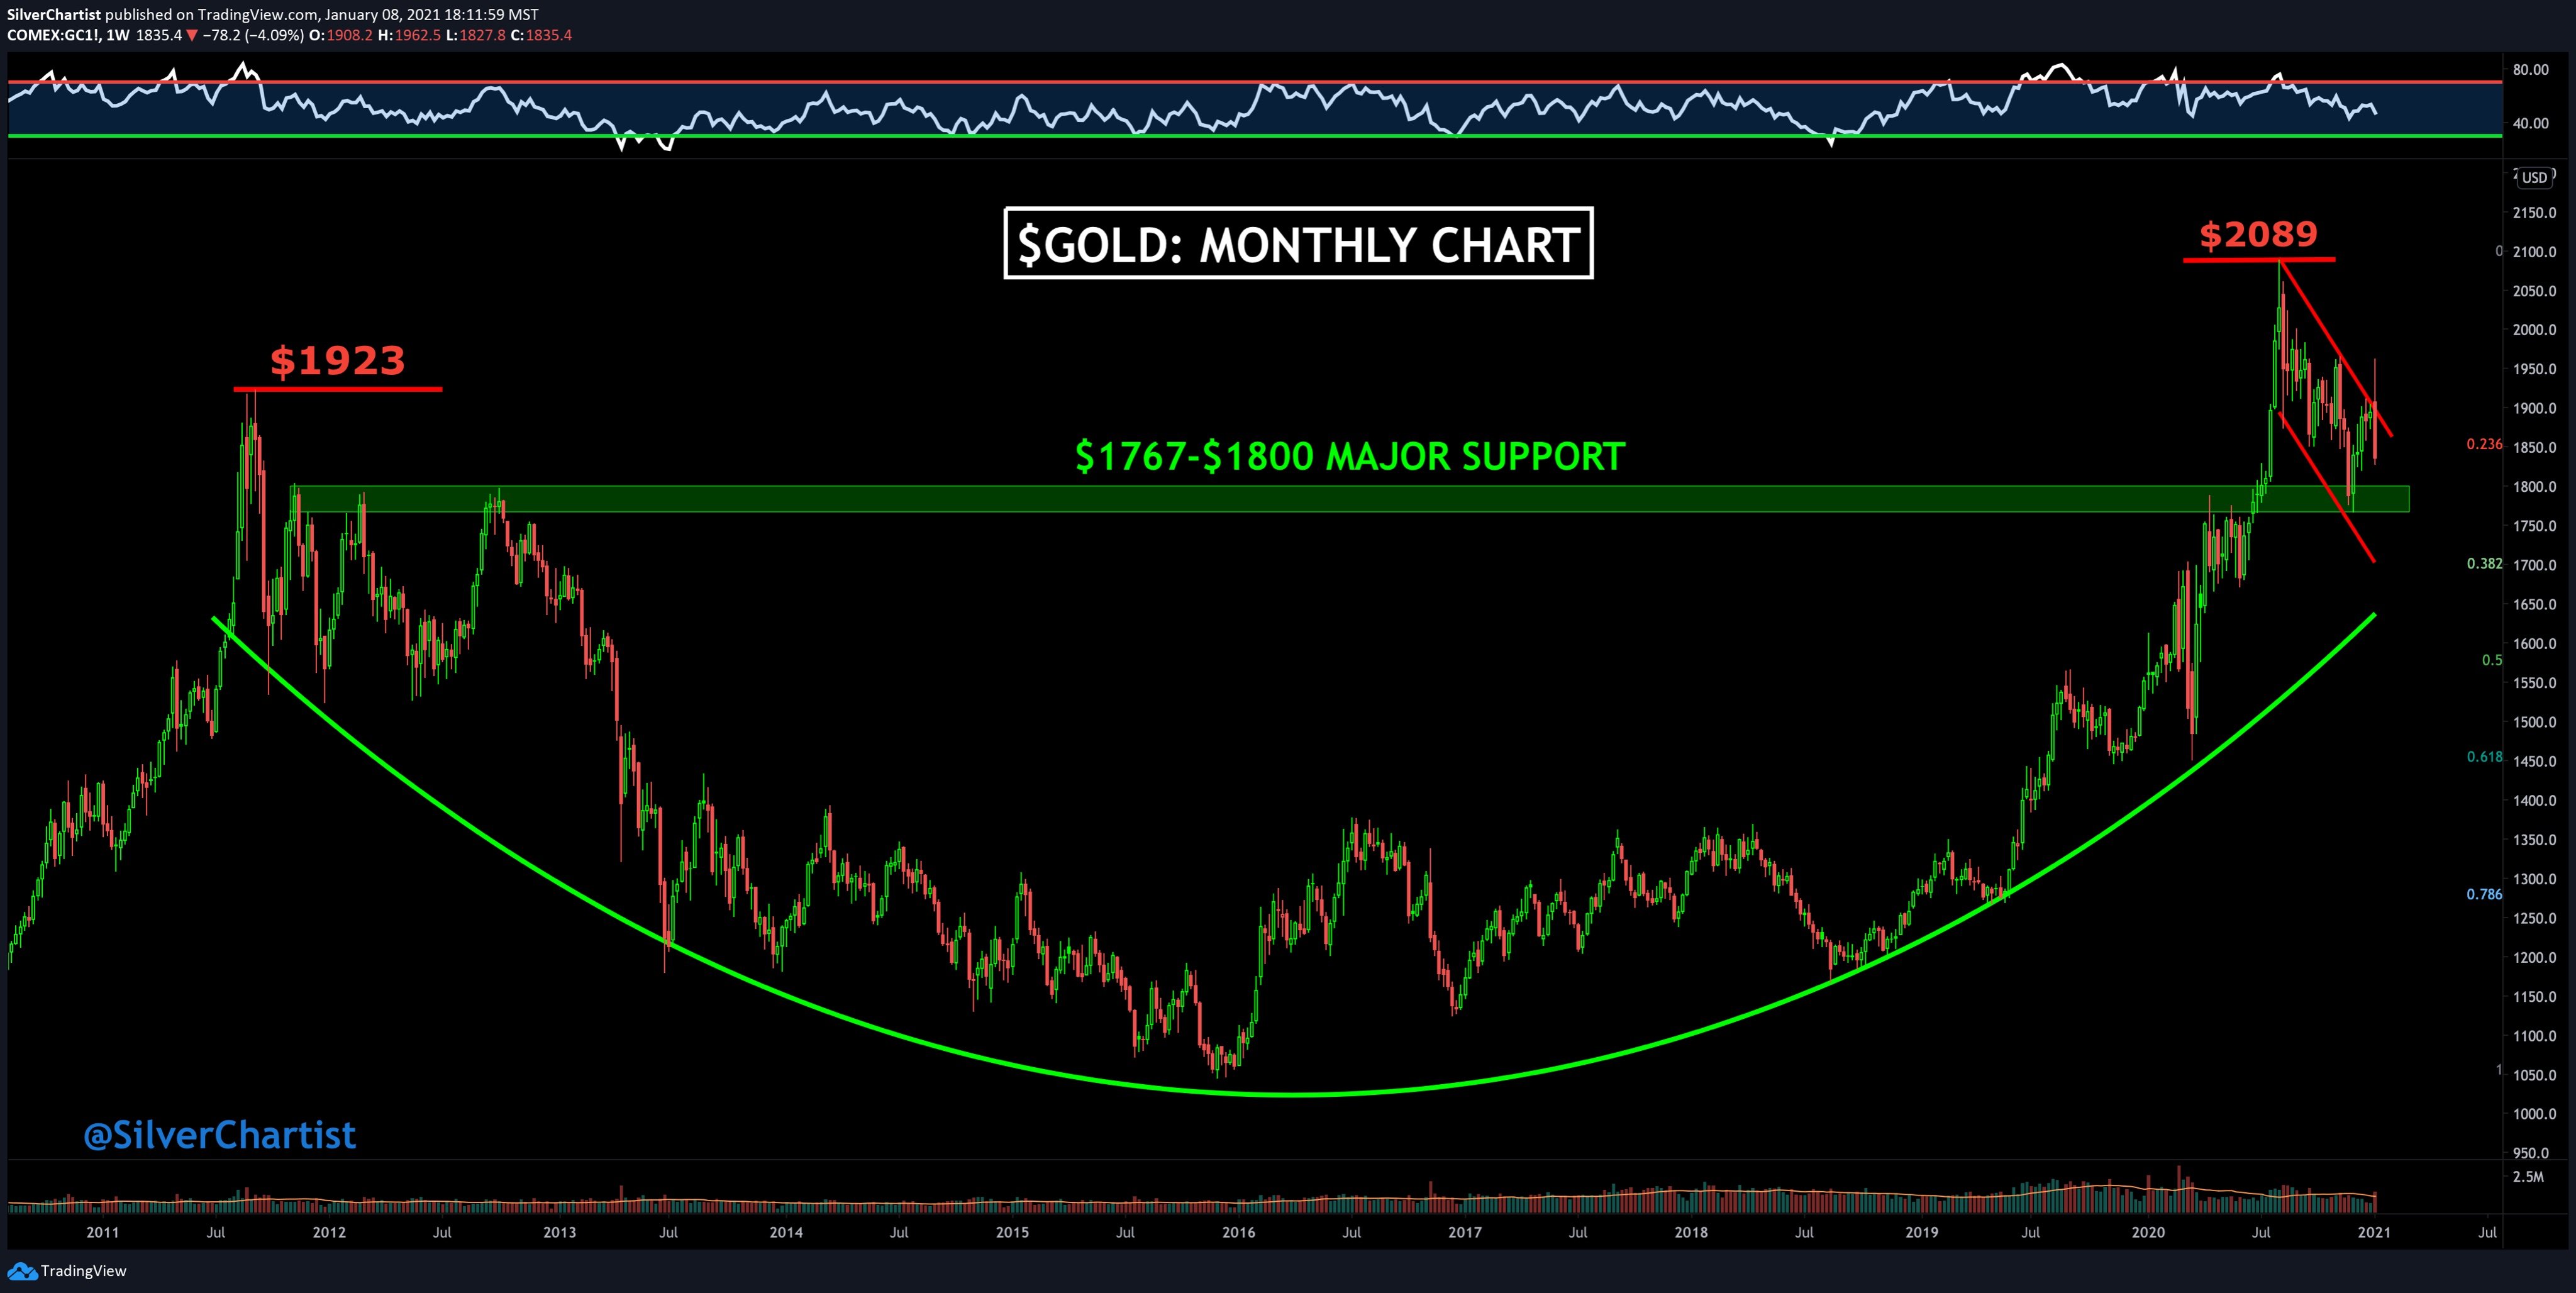Click the 2021 label on the time axis

(2374, 1232)
